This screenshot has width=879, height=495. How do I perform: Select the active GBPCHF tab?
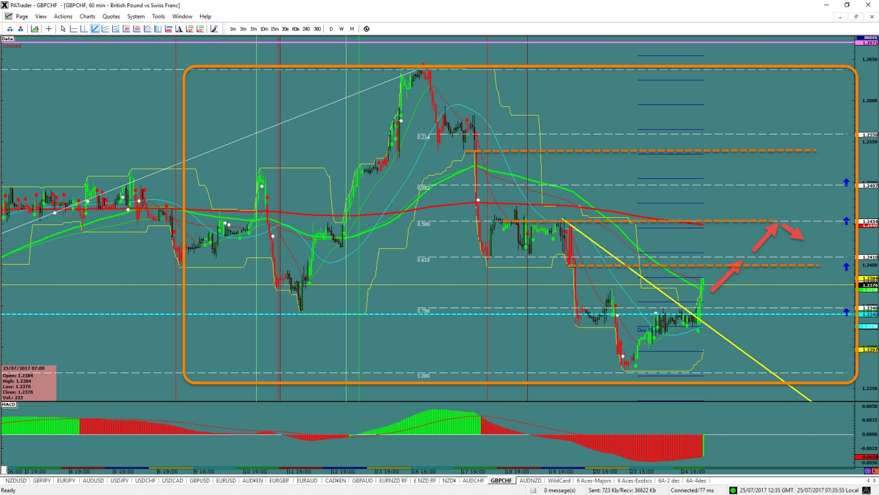[x=502, y=480]
